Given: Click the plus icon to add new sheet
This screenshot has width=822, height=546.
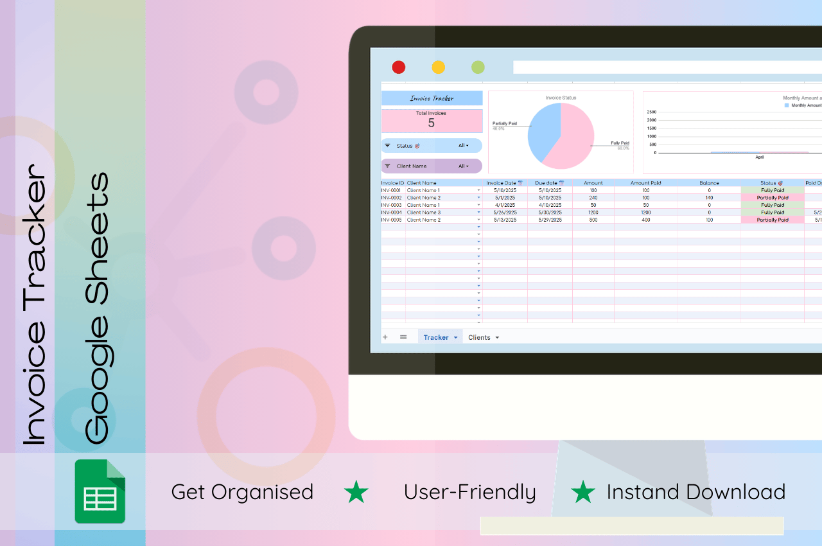Looking at the screenshot, I should click(x=385, y=337).
